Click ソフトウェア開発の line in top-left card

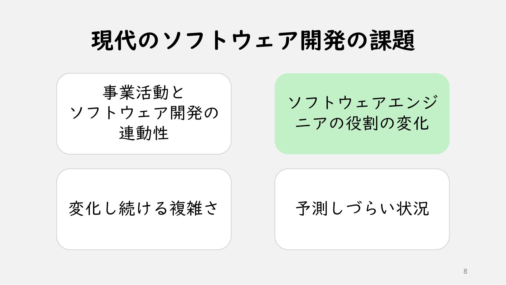click(144, 113)
